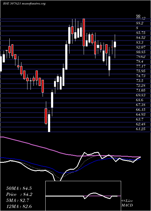Click the 85.75 price axis label

pyautogui.click(x=141, y=33)
